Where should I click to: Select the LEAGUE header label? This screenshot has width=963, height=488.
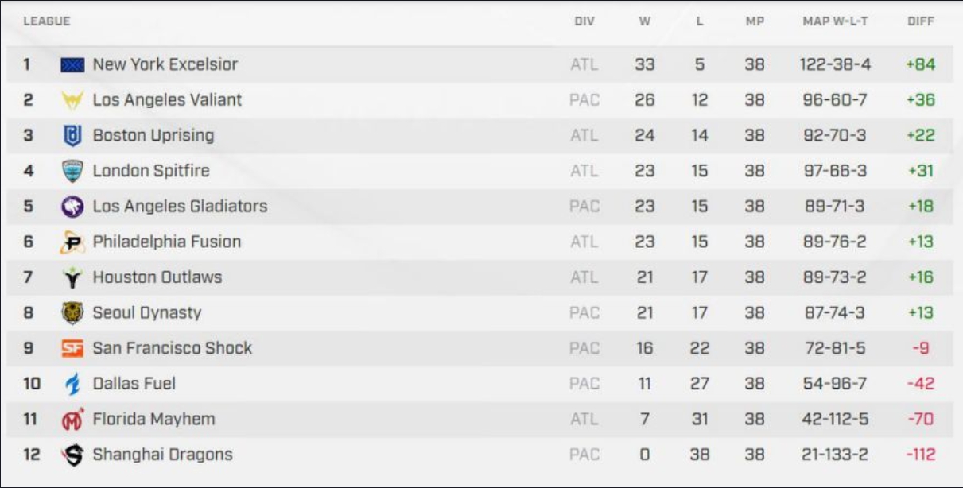pos(47,21)
